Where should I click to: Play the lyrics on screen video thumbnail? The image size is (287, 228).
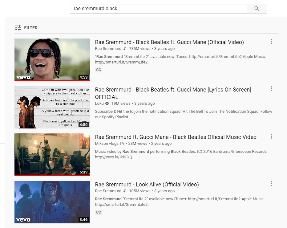(x=52, y=107)
